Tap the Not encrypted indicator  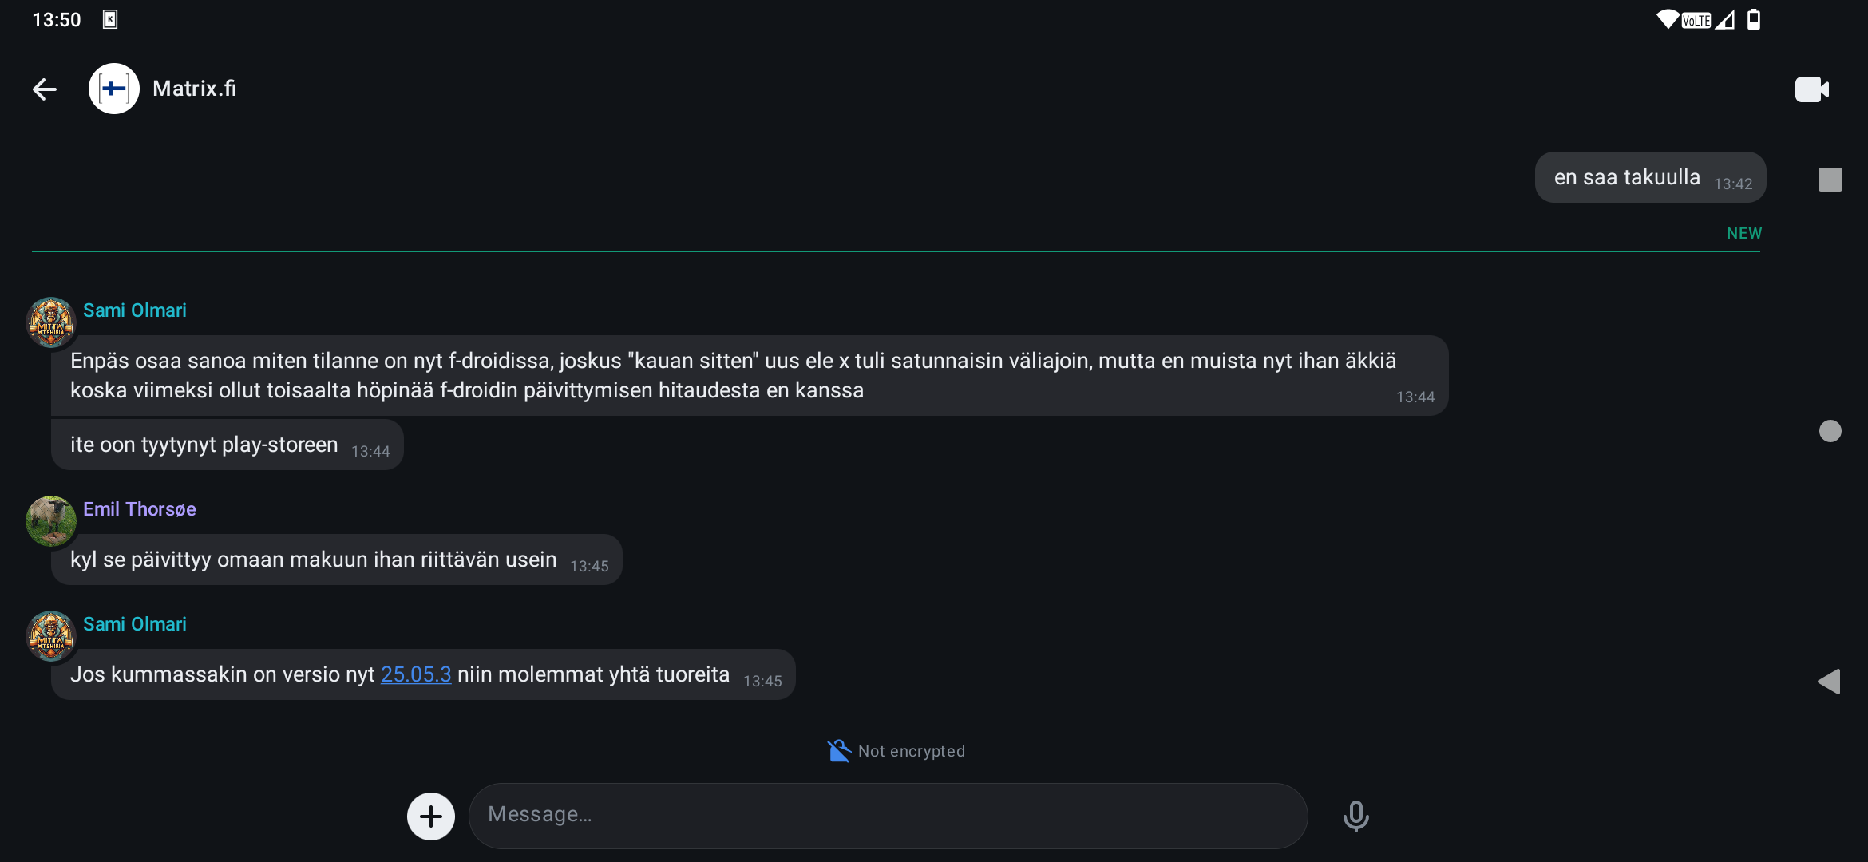pos(896,751)
